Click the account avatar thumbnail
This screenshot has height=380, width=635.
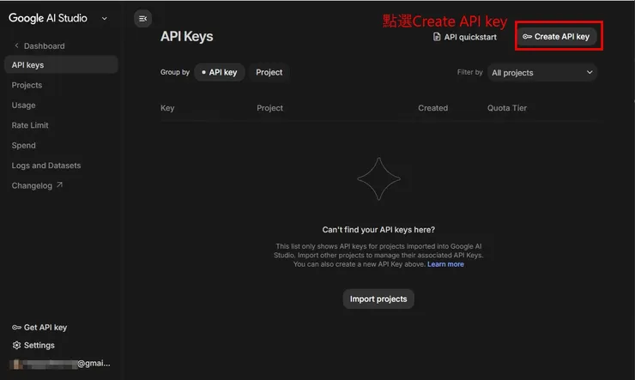(15, 364)
